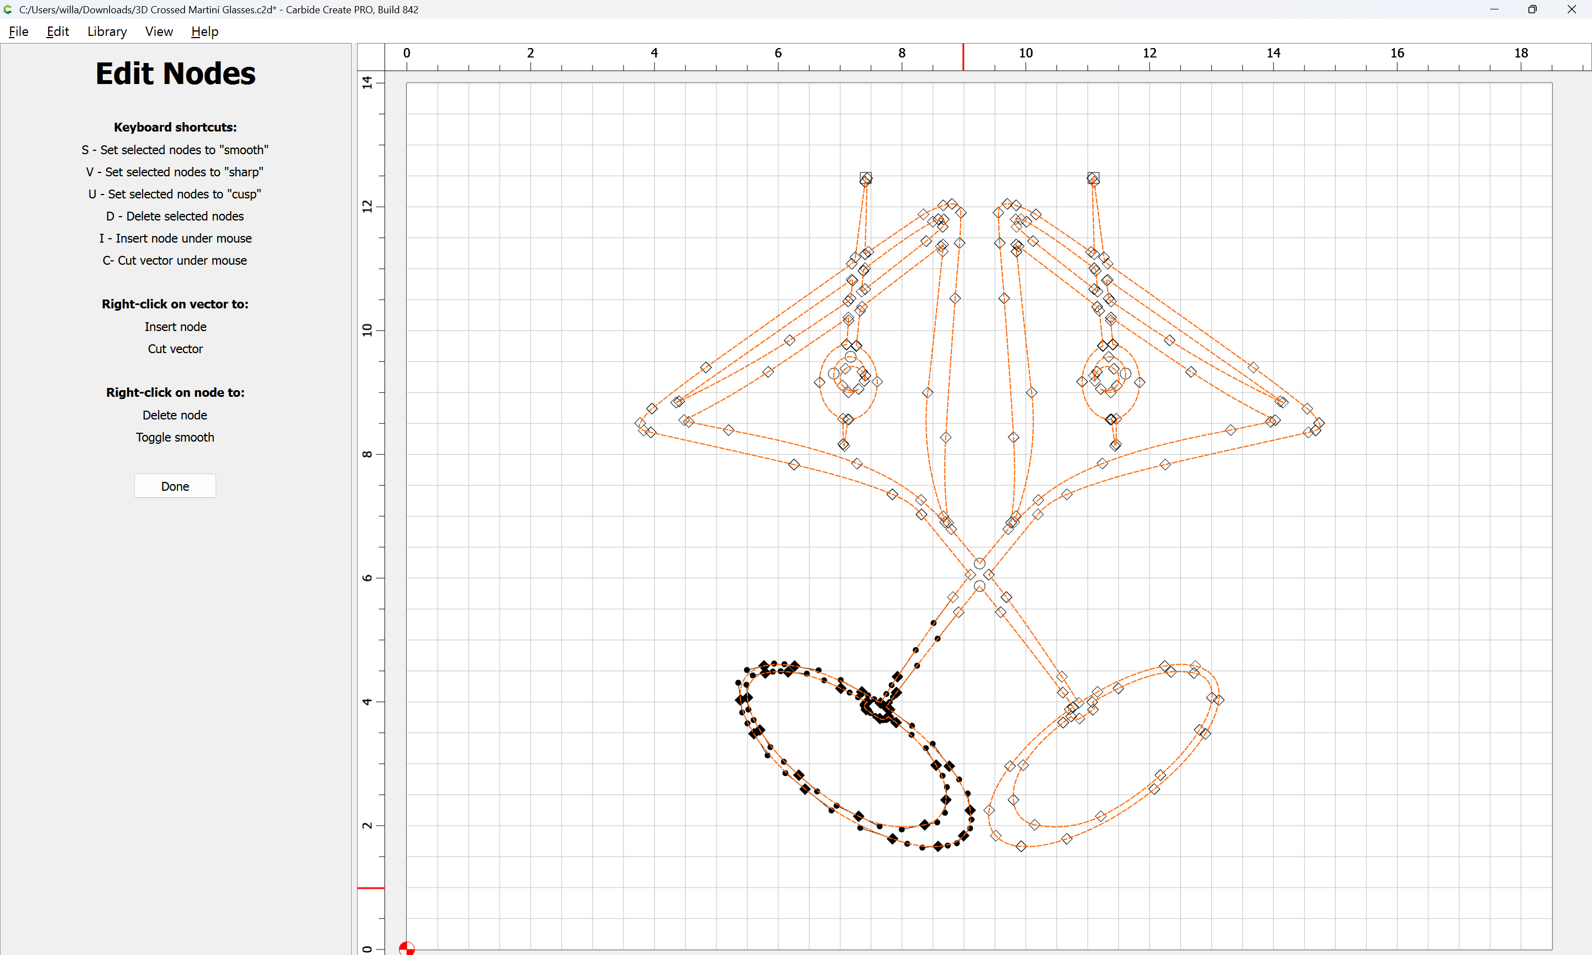
Task: Select lower circle node where stems cross
Action: tap(980, 586)
